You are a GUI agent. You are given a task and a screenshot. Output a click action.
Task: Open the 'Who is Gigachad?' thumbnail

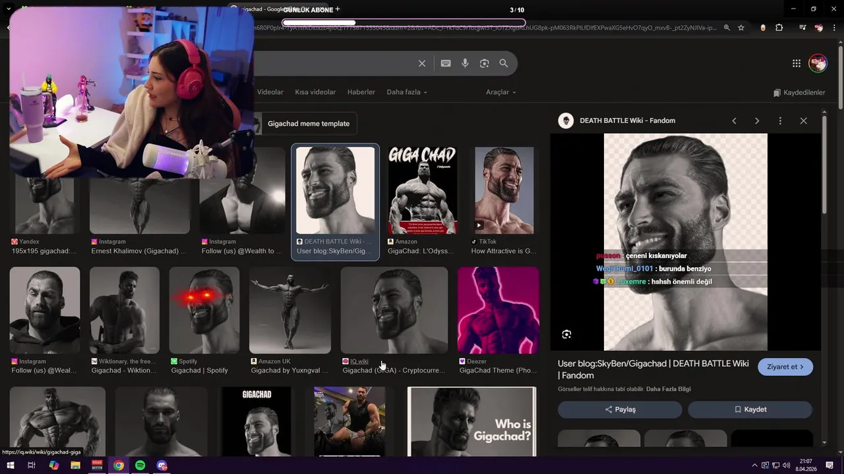tap(471, 421)
